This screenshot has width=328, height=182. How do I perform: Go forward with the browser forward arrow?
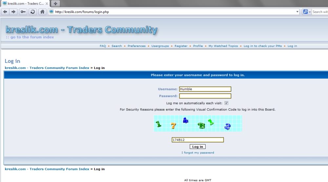click(x=13, y=12)
